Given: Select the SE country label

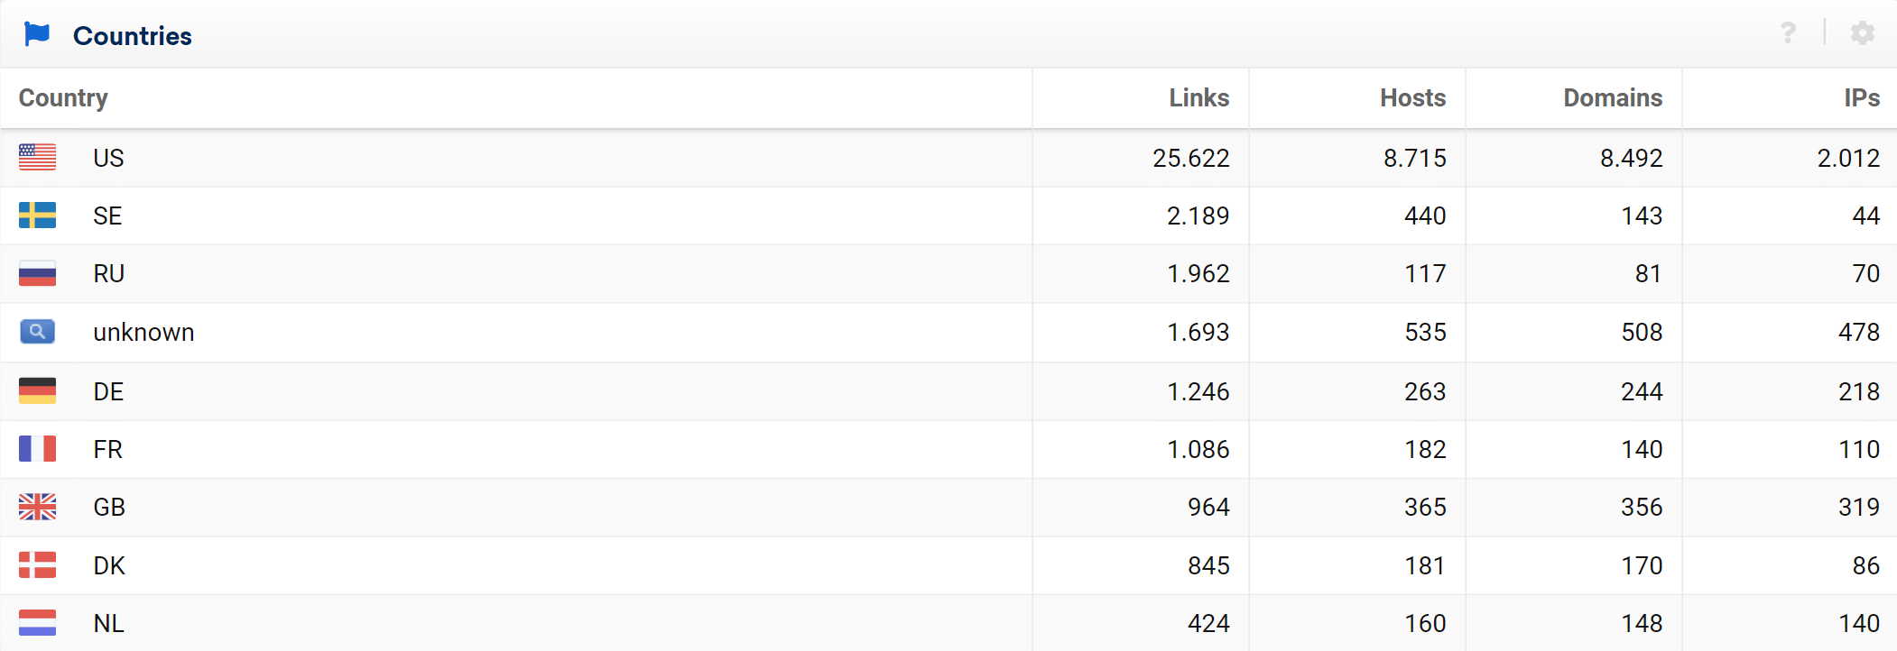Looking at the screenshot, I should 107,215.
